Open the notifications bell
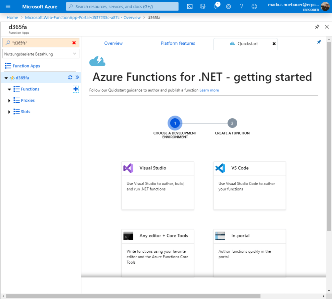 click(x=215, y=6)
